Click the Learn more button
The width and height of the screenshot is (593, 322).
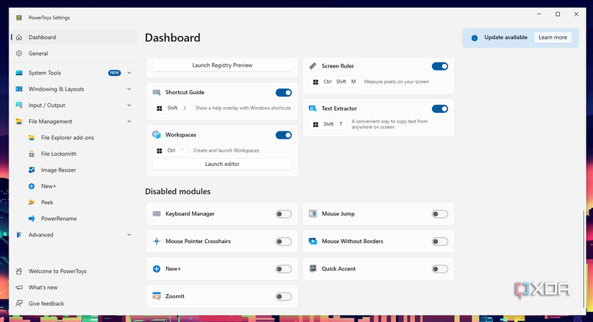pos(553,37)
